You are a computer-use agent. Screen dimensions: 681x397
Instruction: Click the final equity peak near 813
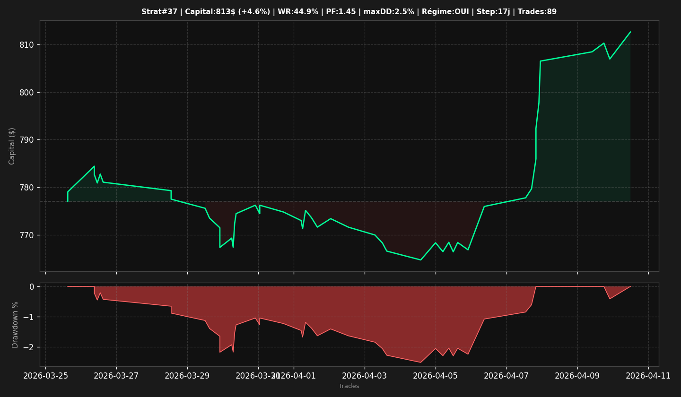click(630, 32)
